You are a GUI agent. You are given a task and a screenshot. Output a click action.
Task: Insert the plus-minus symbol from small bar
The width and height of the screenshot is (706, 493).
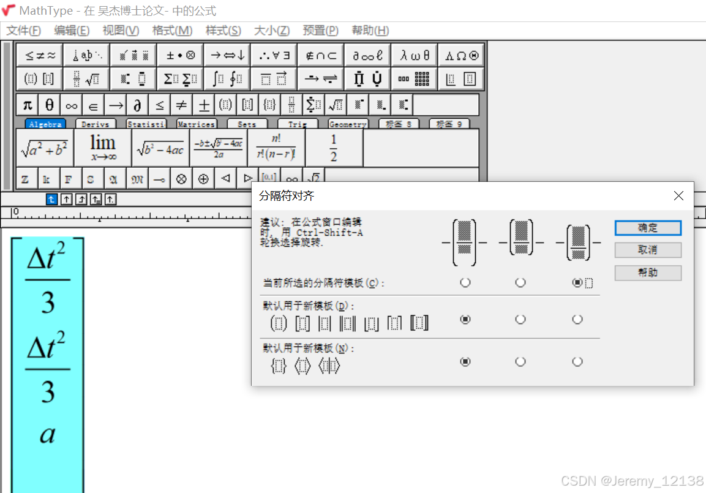point(203,105)
